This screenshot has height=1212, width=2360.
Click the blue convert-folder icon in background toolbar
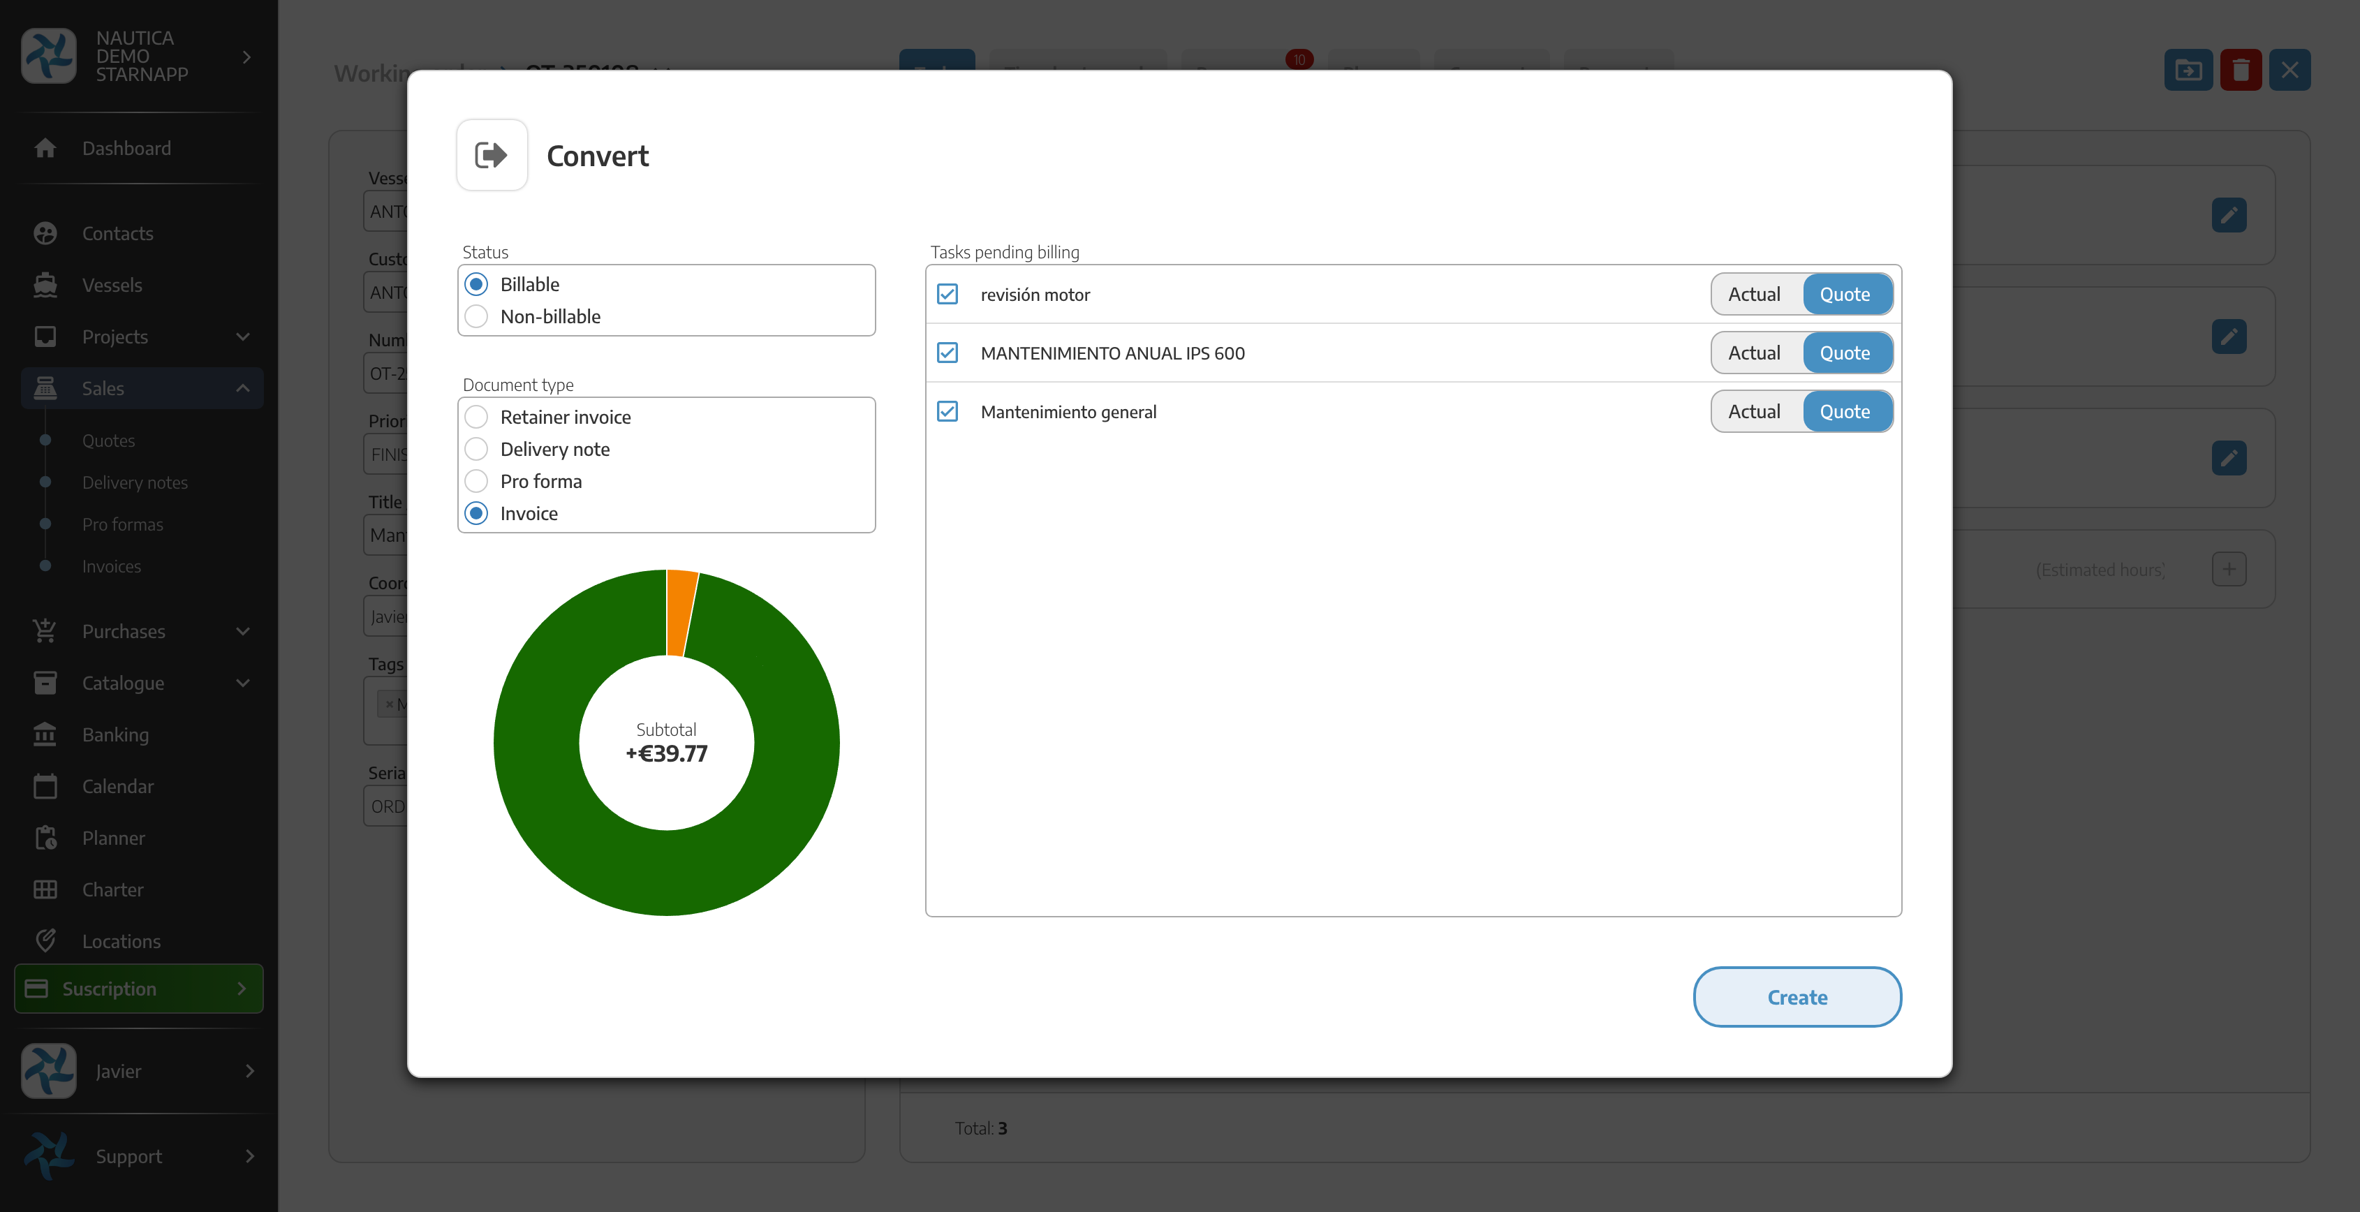(2188, 70)
